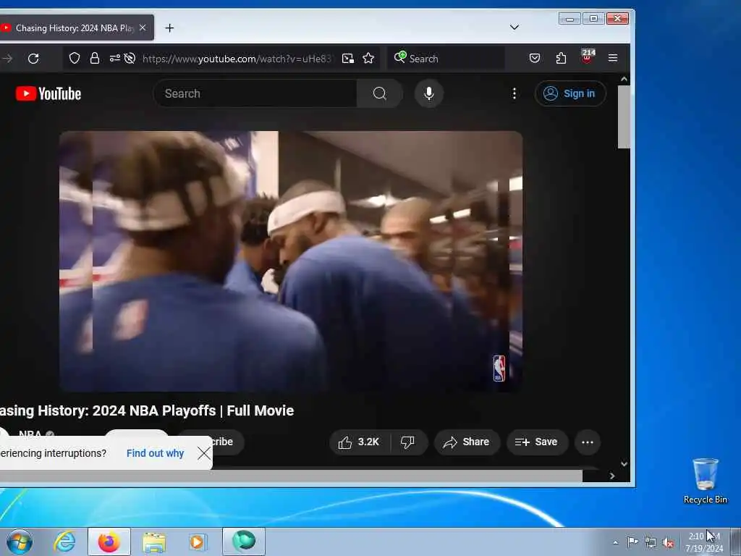Open picture-in-picture icon in the address bar
741x556 pixels.
point(348,58)
